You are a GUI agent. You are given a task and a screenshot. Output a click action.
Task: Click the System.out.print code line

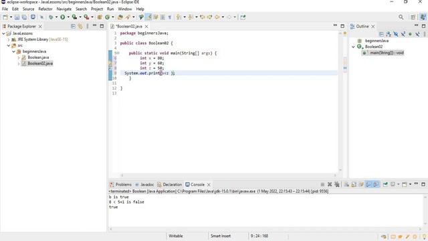[x=150, y=73]
